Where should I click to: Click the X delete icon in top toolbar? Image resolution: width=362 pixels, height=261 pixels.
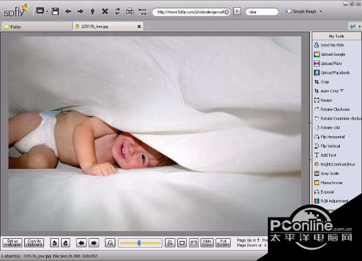(105, 11)
